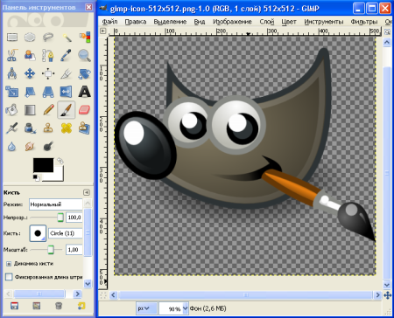Select the Clone stamp tool
This screenshot has width=394, height=318.
click(48, 128)
